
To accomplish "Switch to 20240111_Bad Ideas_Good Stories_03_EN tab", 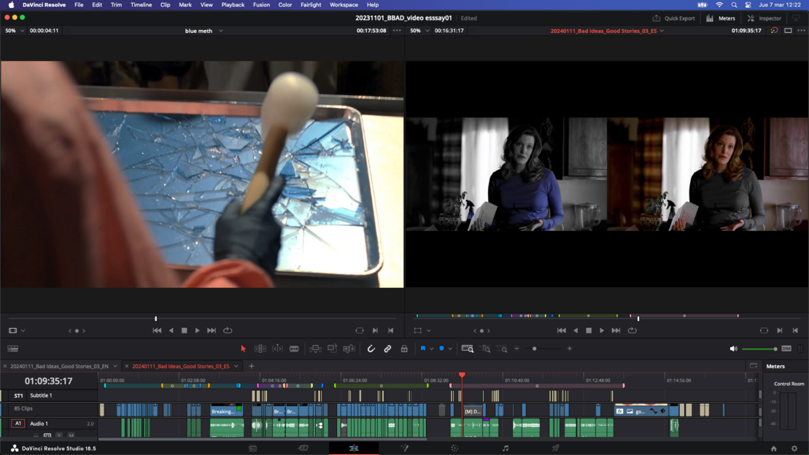I will [59, 366].
